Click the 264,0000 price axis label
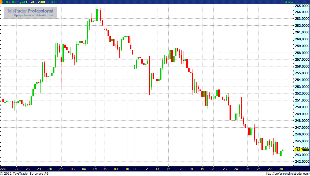 coord(302,12)
